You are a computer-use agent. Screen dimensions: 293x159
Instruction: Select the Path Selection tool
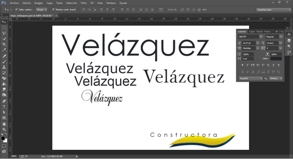4,112
